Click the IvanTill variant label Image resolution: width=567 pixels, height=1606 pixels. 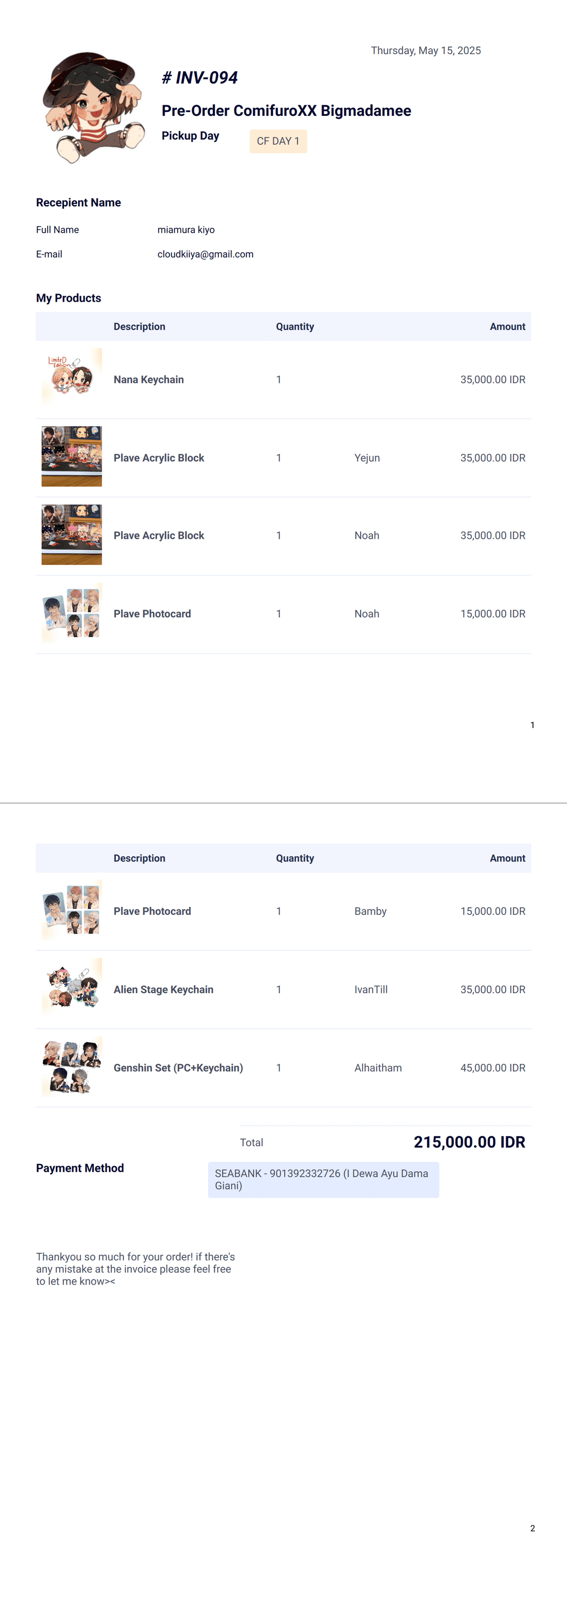pos(371,989)
